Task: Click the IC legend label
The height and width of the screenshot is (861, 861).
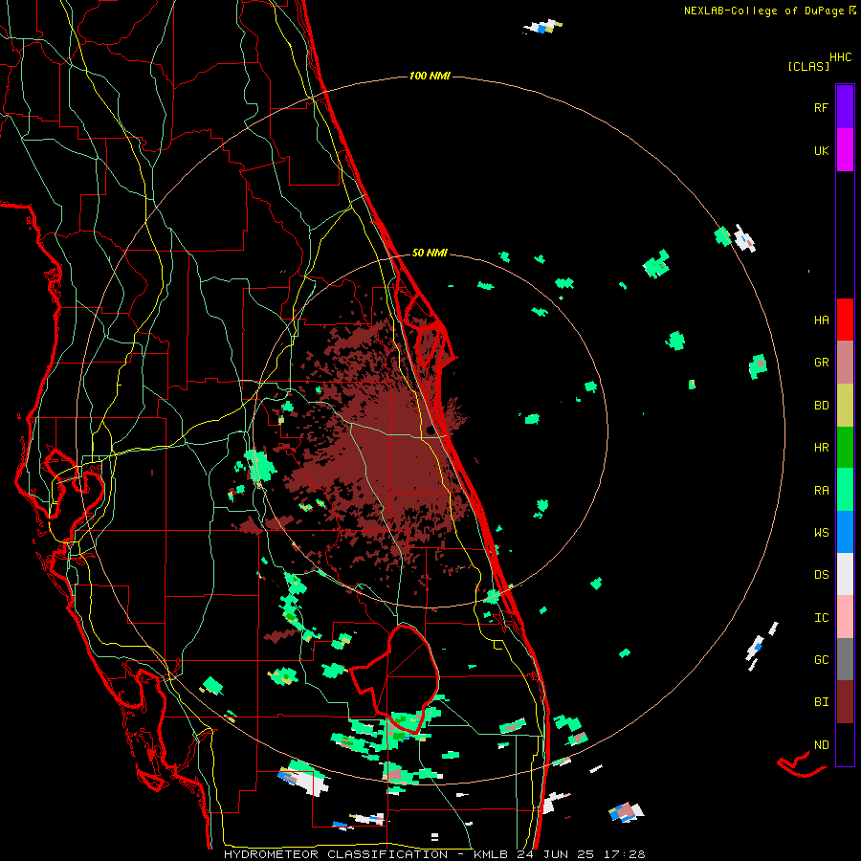Action: [821, 618]
